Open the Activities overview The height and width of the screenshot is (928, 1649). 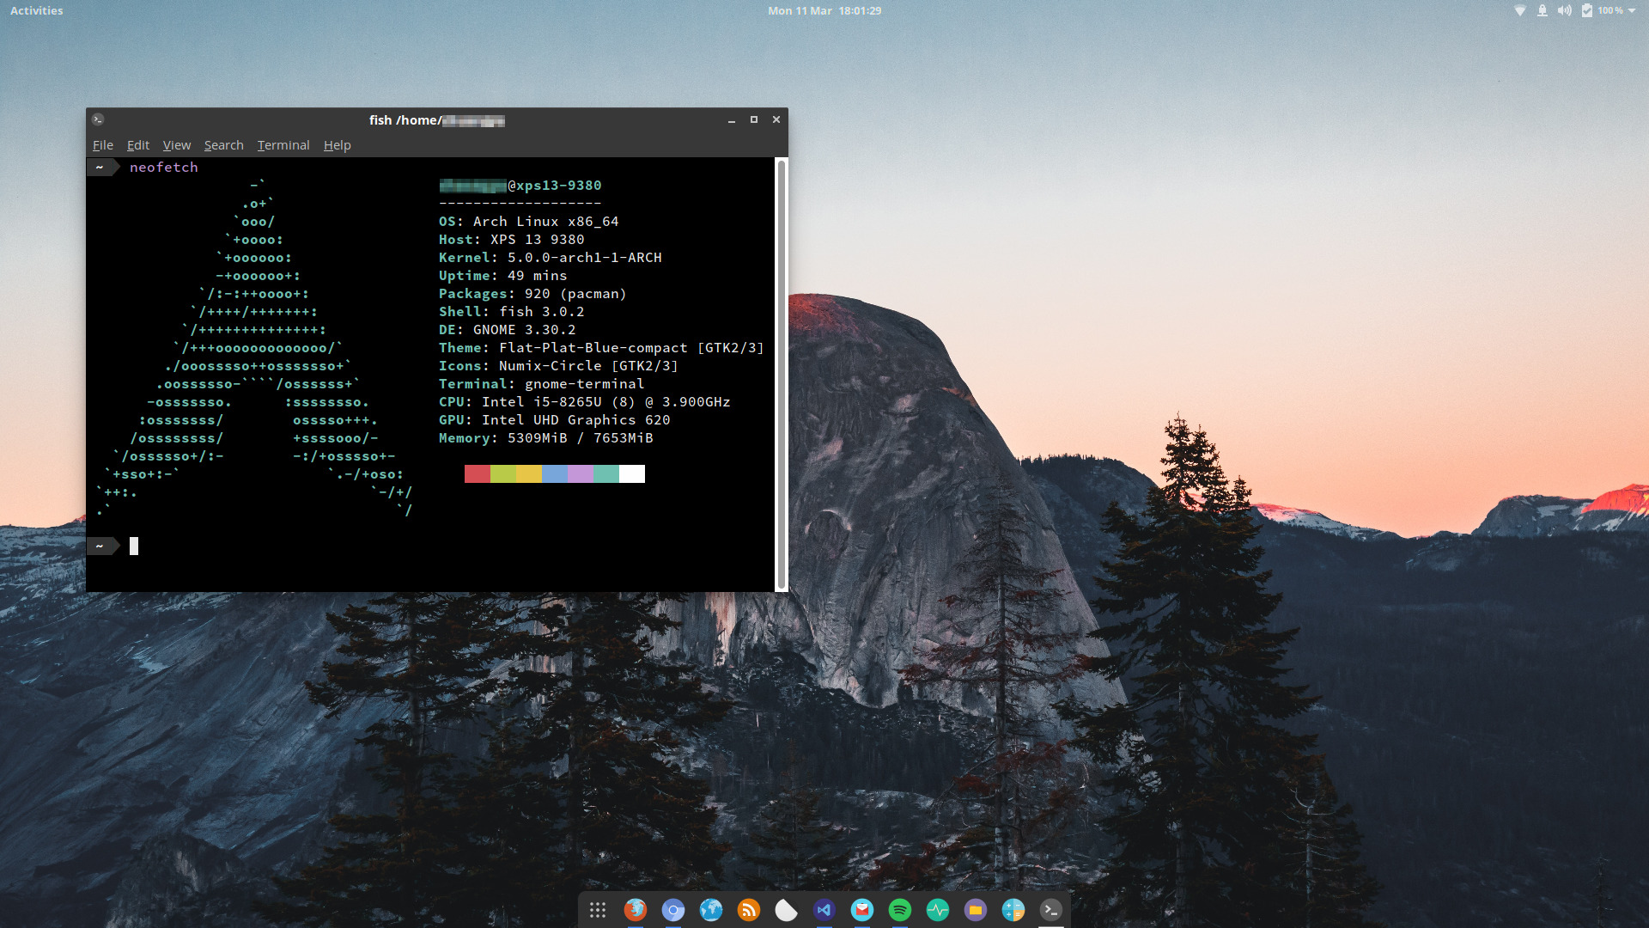[37, 11]
